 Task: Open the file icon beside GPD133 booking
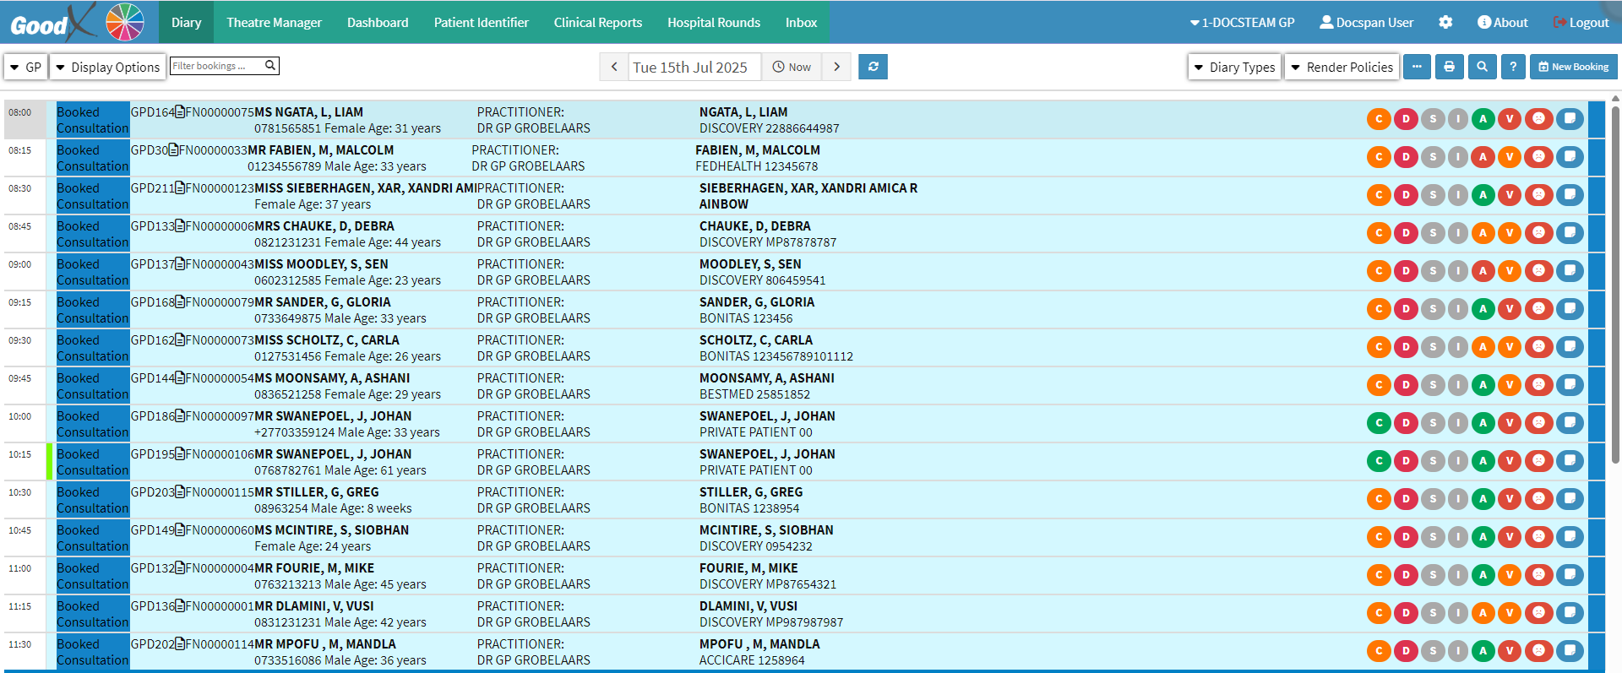click(x=180, y=226)
